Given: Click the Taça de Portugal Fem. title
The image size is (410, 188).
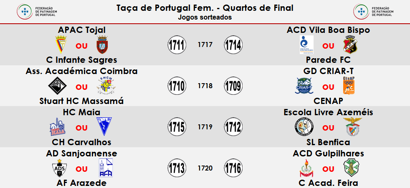Looking at the screenshot, I should (205, 8).
